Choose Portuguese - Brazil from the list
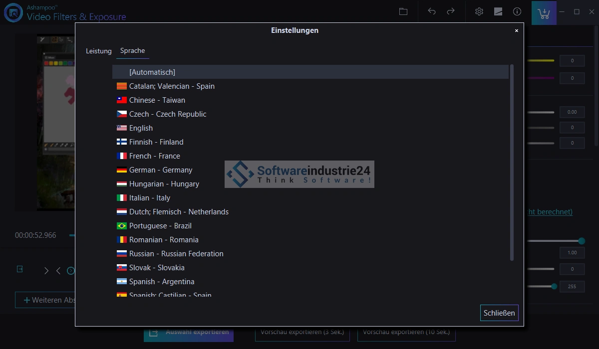Screen dimensions: 599x349 pyautogui.click(x=160, y=226)
